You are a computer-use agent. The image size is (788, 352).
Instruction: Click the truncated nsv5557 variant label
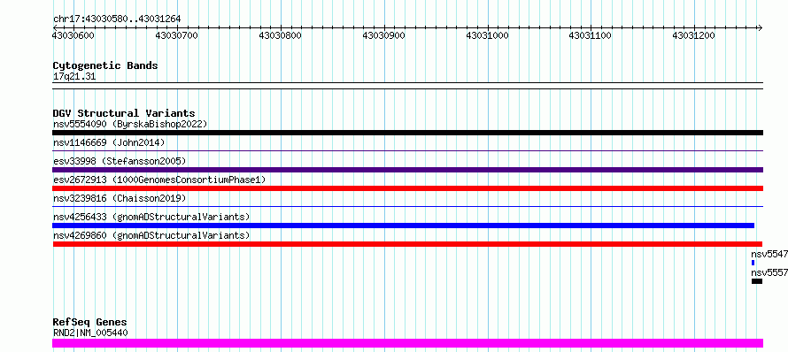(769, 272)
